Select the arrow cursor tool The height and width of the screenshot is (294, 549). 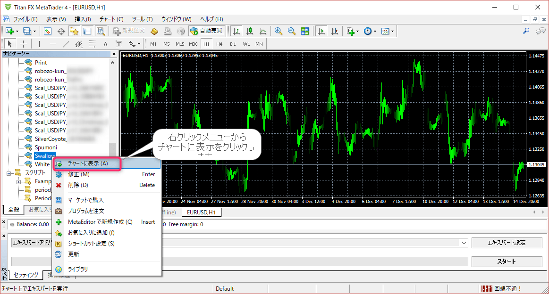tap(10, 44)
